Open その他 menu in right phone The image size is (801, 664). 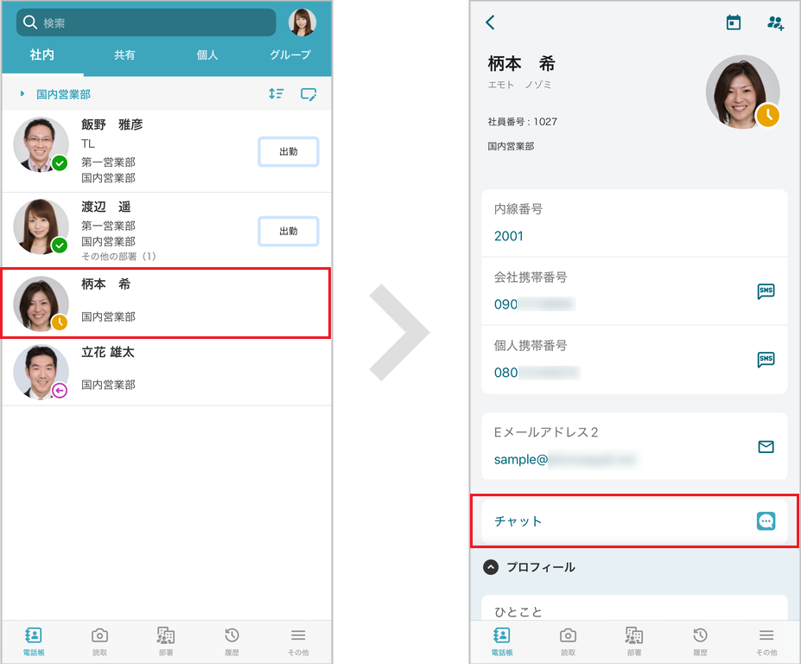point(766,642)
